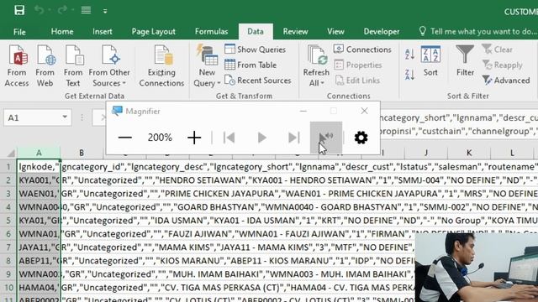538x302 pixels.
Task: Click cell A10 containing HAMA04
Action: (x=39, y=288)
